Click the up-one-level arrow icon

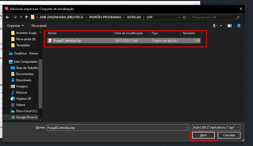tap(26, 17)
